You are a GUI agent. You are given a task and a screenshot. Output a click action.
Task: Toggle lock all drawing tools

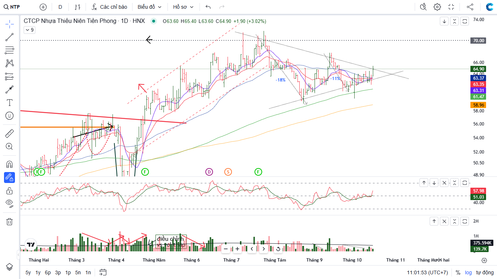(9, 191)
